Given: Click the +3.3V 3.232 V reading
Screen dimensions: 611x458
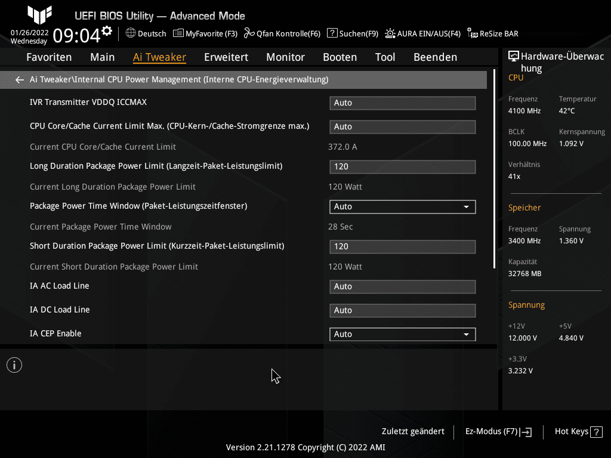Looking at the screenshot, I should [x=520, y=371].
